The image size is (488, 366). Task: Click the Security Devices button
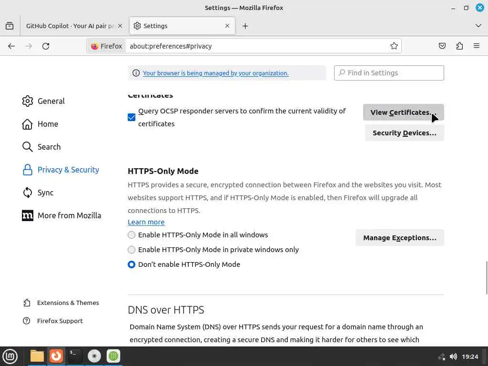(404, 133)
